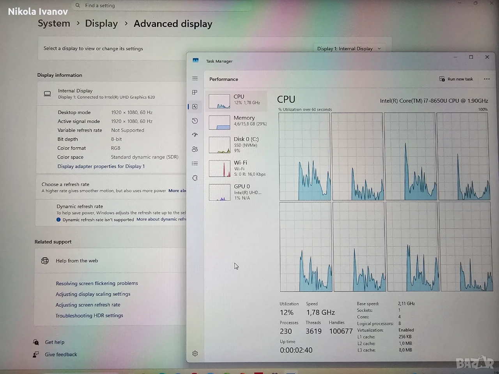Screen dimensions: 499x374
Task: Minimize the Task Manager window
Action: click(x=455, y=57)
